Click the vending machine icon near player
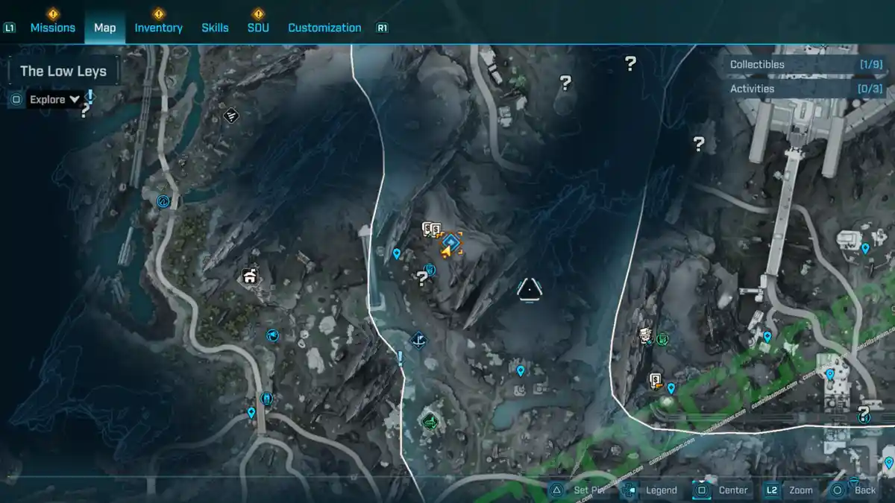Image resolution: width=895 pixels, height=503 pixels. (430, 270)
